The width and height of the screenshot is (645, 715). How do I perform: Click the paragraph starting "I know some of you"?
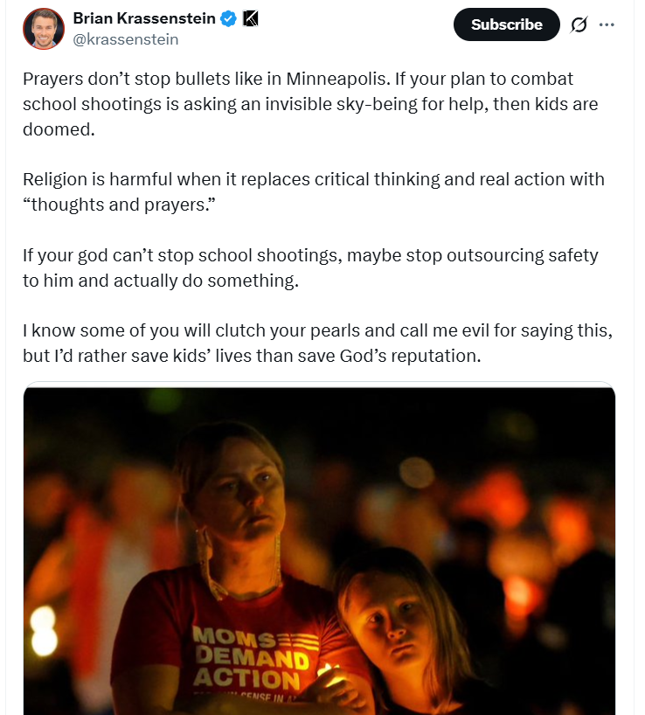coord(318,343)
